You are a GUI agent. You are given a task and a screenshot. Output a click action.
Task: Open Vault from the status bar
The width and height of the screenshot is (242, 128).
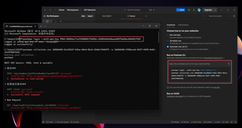coord(217,122)
